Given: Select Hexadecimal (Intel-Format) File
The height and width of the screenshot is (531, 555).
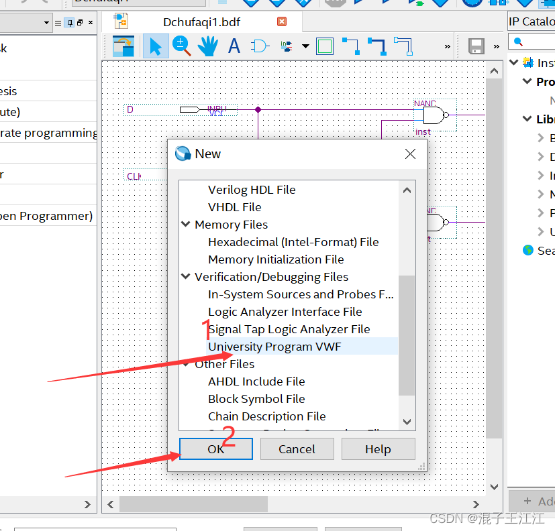Looking at the screenshot, I should coord(293,242).
